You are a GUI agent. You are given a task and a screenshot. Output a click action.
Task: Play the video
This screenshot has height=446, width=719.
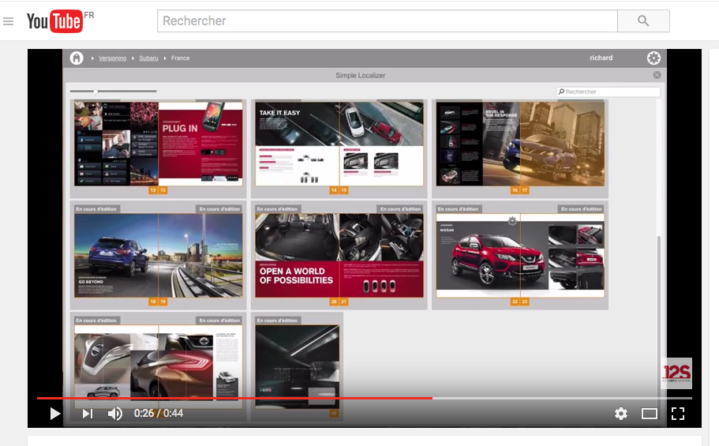(54, 414)
